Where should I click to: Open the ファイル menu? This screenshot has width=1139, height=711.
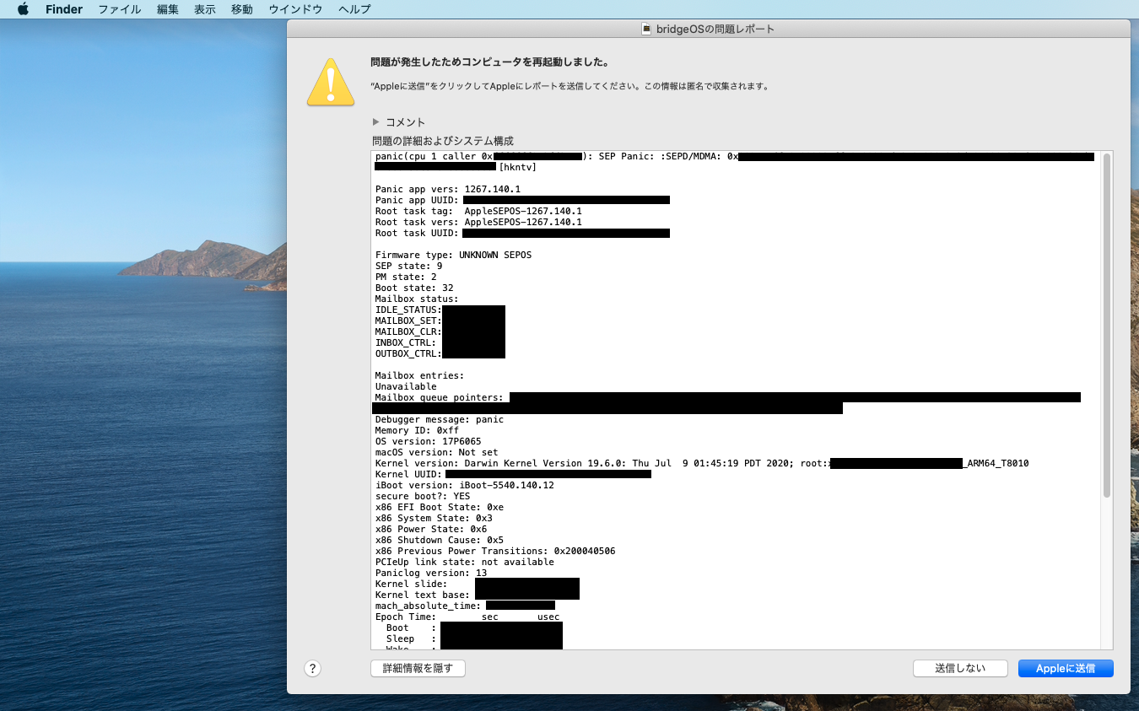120,9
